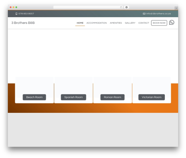
Task: Click the email envelope icon
Action: (144, 13)
